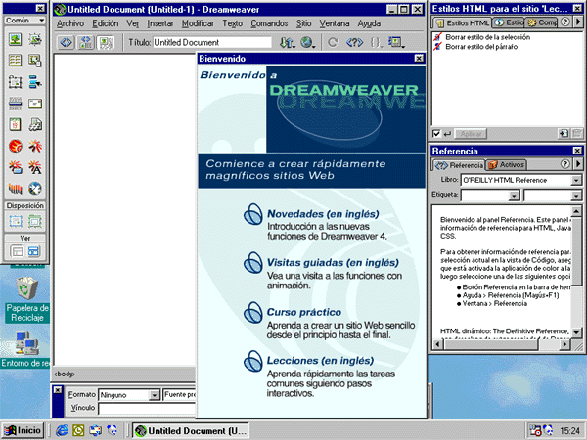The image size is (587, 440).
Task: Click Referencia panel vertical scrollbar down arrow
Action: point(576,331)
